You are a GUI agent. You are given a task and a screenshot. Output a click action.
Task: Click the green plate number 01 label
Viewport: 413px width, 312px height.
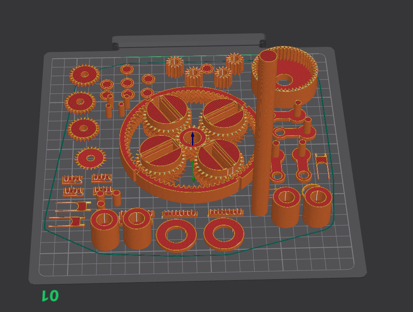pyautogui.click(x=50, y=296)
